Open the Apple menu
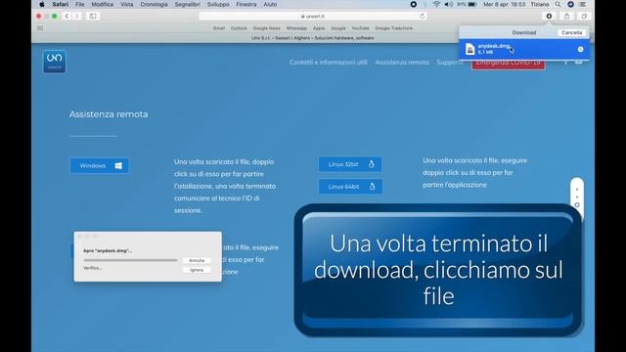The height and width of the screenshot is (352, 626). tap(42, 4)
